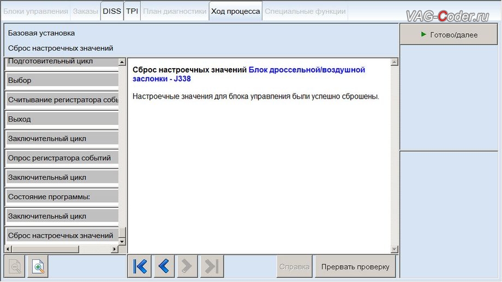Select the Выбор step in list
The width and height of the screenshot is (502, 282).
[x=62, y=80]
